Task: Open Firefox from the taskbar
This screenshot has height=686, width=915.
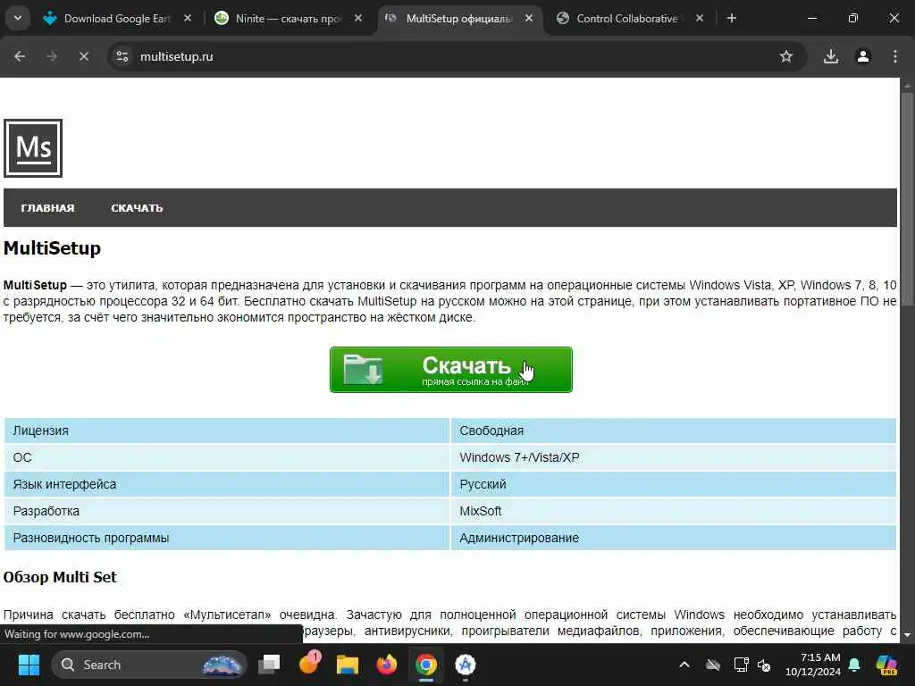Action: 386,665
